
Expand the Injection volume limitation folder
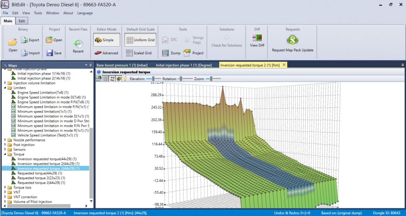[5, 83]
